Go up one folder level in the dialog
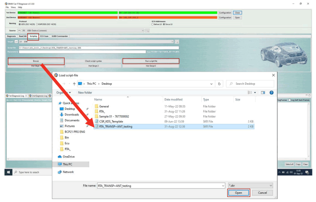316x202 pixels. click(74, 84)
